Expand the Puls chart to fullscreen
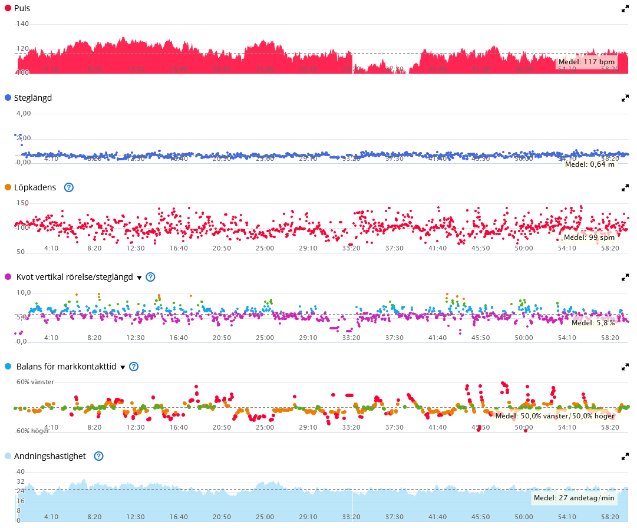The height and width of the screenshot is (528, 637). click(x=625, y=8)
